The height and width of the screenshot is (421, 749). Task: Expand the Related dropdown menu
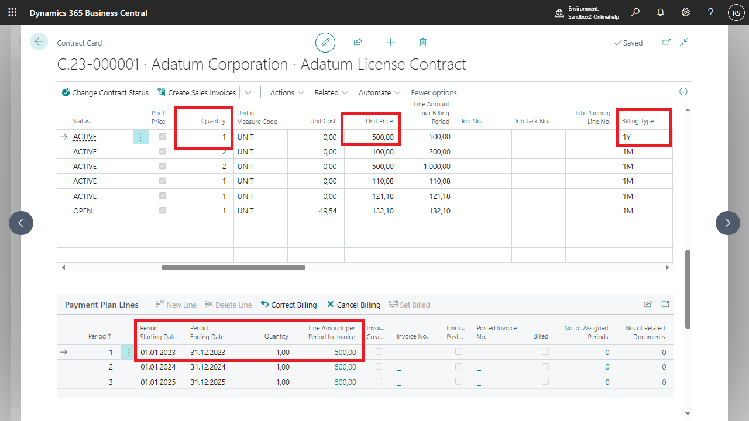pos(331,92)
